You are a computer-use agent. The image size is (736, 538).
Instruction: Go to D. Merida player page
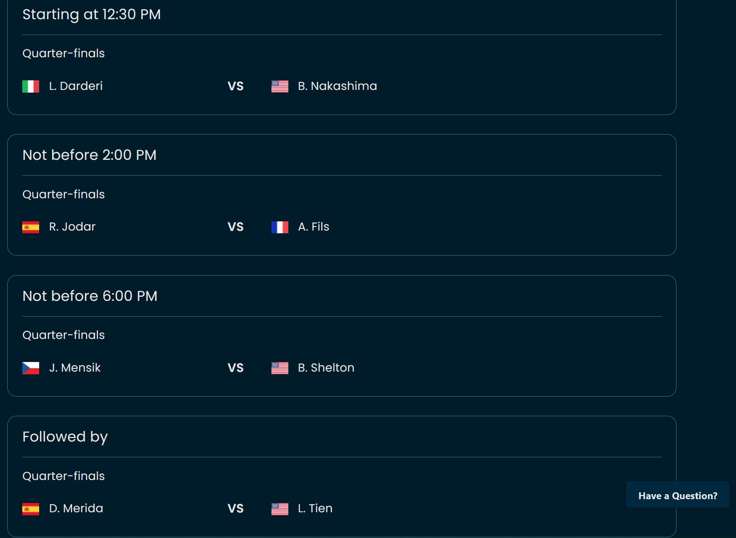[x=76, y=508]
